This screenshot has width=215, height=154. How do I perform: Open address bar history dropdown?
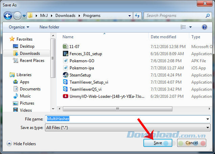pos(129,16)
